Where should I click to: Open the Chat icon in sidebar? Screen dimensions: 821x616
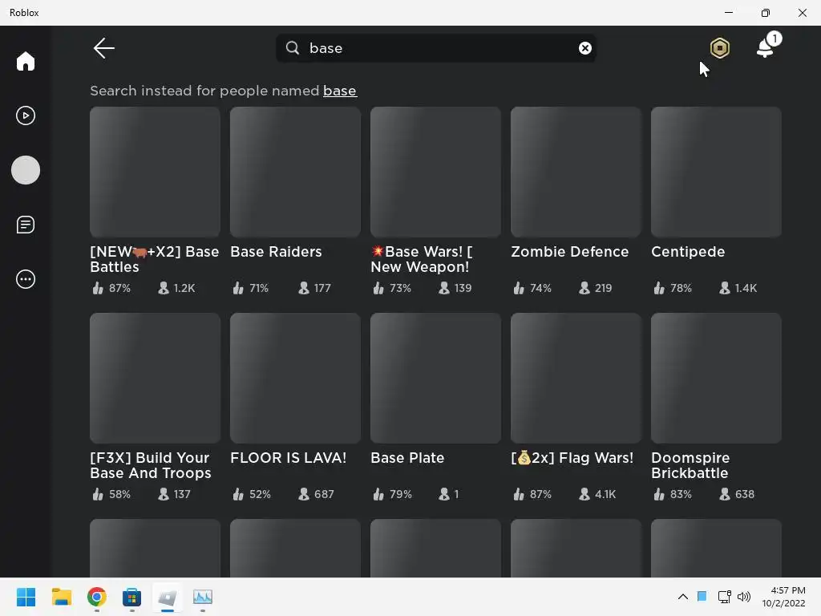coord(25,225)
